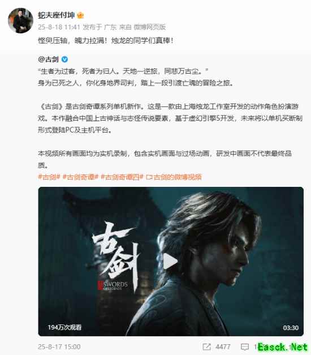Image resolution: width=311 pixels, height=355 pixels.
Task: Click the video icon before 古剑的微博视频
Action: point(149,177)
